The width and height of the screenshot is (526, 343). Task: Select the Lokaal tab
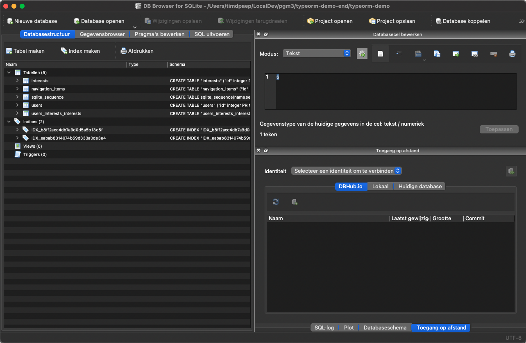[x=380, y=186]
